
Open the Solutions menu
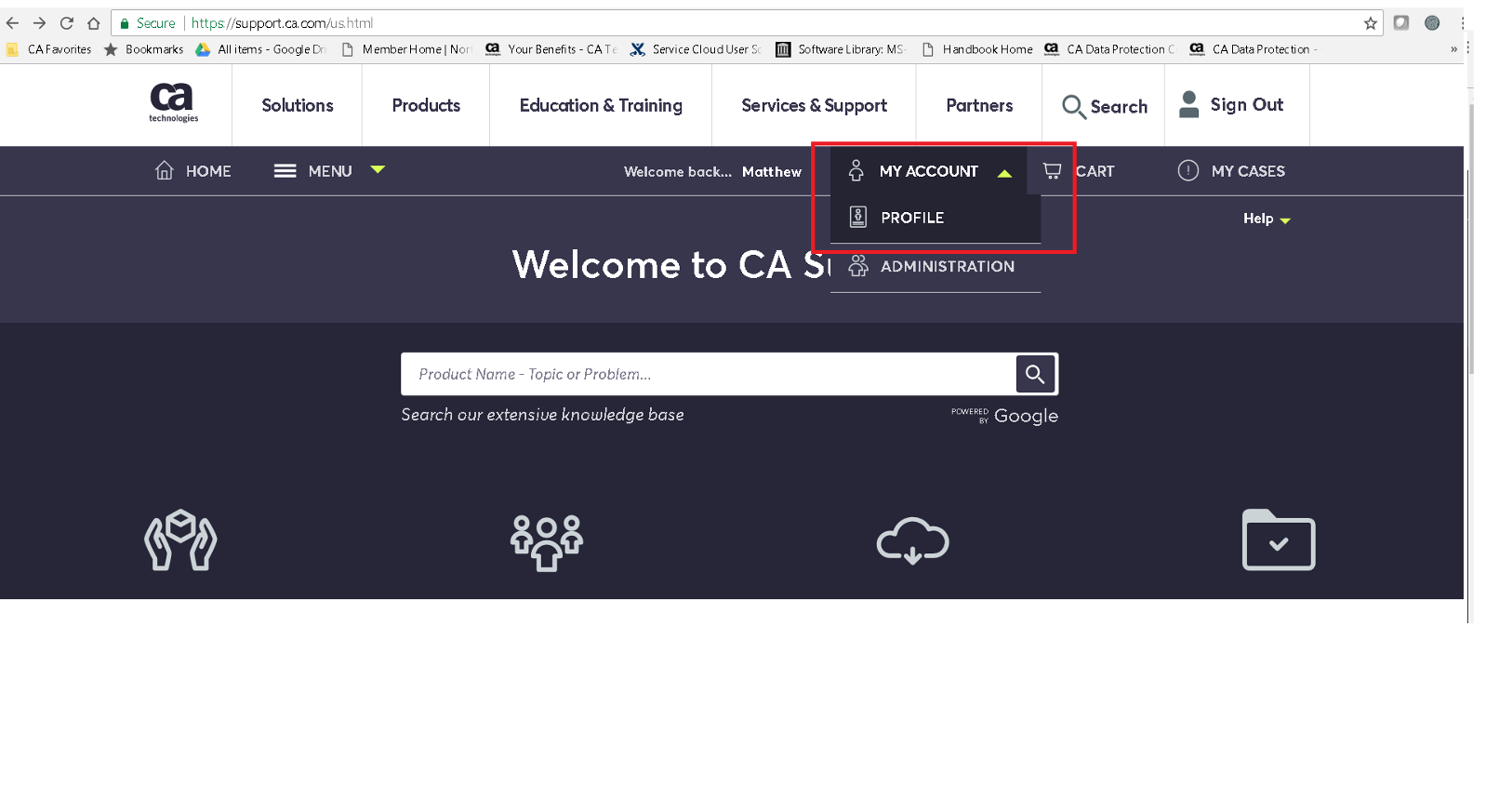[x=298, y=105]
